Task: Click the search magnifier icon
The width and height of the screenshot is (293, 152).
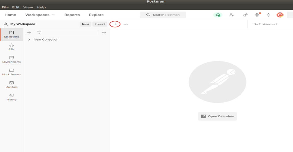Action: (148, 15)
